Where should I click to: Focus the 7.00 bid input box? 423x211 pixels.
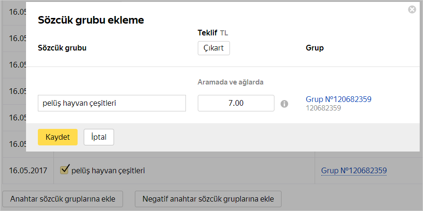(236, 103)
